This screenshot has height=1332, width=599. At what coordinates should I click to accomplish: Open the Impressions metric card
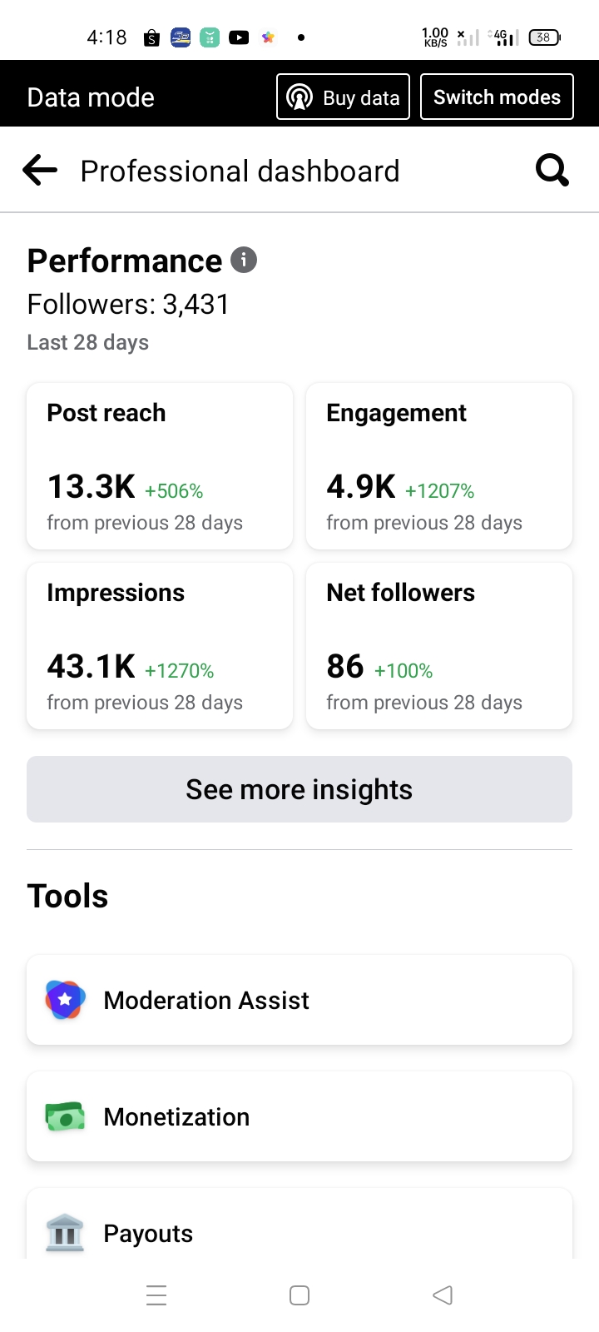click(x=160, y=646)
